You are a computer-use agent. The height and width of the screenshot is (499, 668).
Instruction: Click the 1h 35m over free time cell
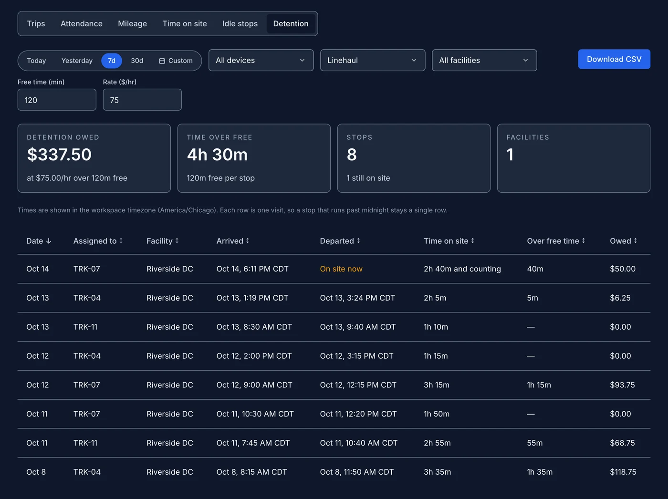click(x=540, y=472)
